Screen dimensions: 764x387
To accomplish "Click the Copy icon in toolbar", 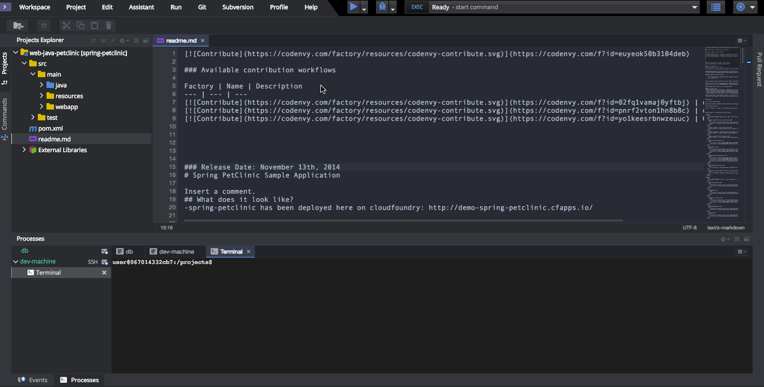I will click(x=81, y=25).
